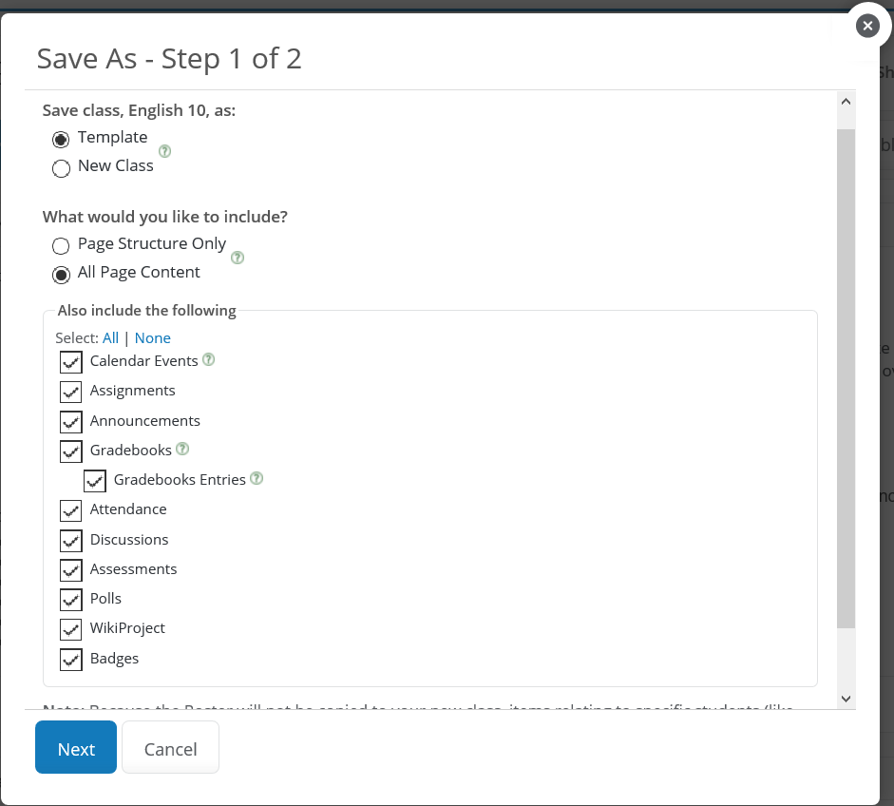894x806 pixels.
Task: Toggle the Gradebooks Entries checkbox
Action: (95, 481)
